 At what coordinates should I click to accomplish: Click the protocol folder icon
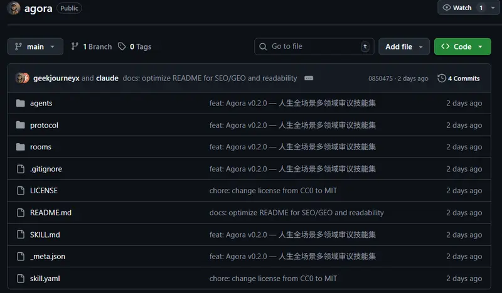point(21,125)
